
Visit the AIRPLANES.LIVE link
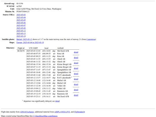pos(62,112)
